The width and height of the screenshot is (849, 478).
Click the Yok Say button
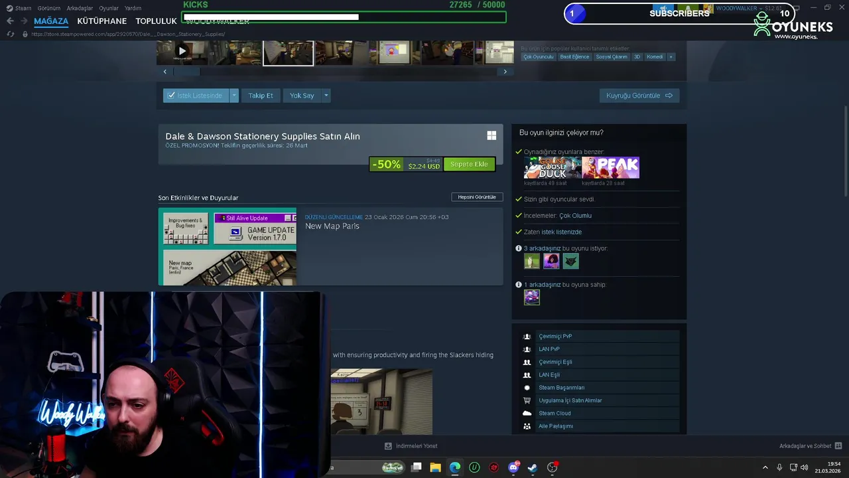pyautogui.click(x=302, y=96)
